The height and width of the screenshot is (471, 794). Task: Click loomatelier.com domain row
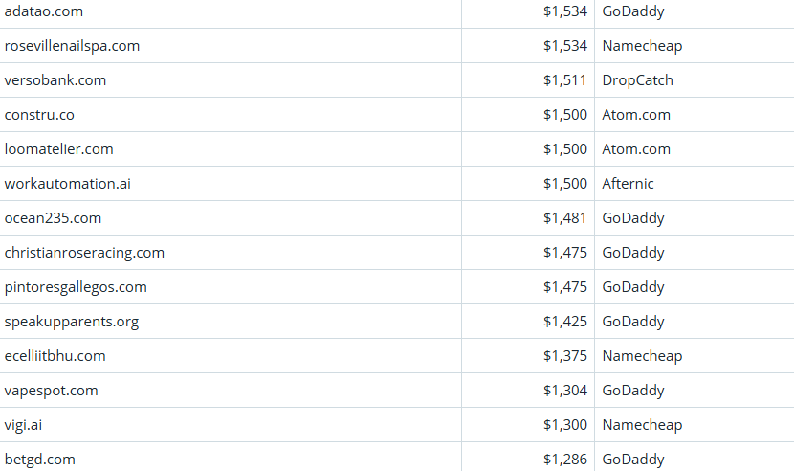pos(58,149)
